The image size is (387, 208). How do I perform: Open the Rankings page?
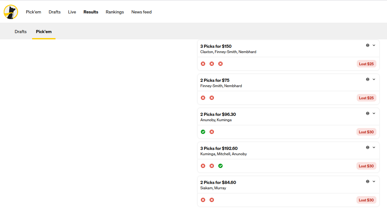click(x=115, y=12)
